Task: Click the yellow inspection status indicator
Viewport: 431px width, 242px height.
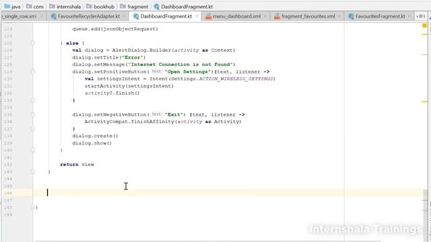Action: 424,26
